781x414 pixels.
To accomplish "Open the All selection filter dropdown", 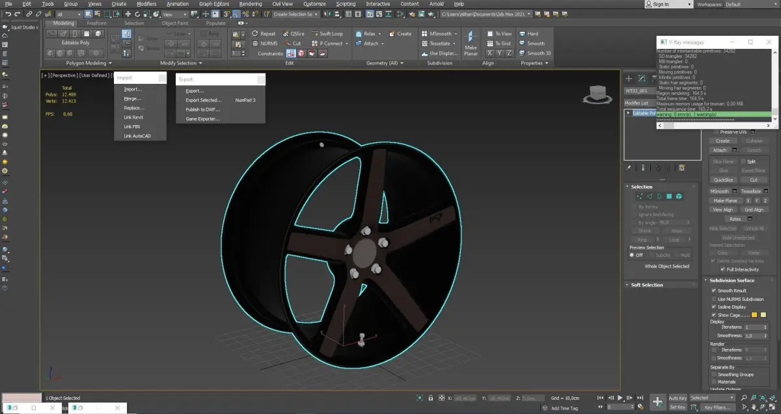I will [68, 14].
